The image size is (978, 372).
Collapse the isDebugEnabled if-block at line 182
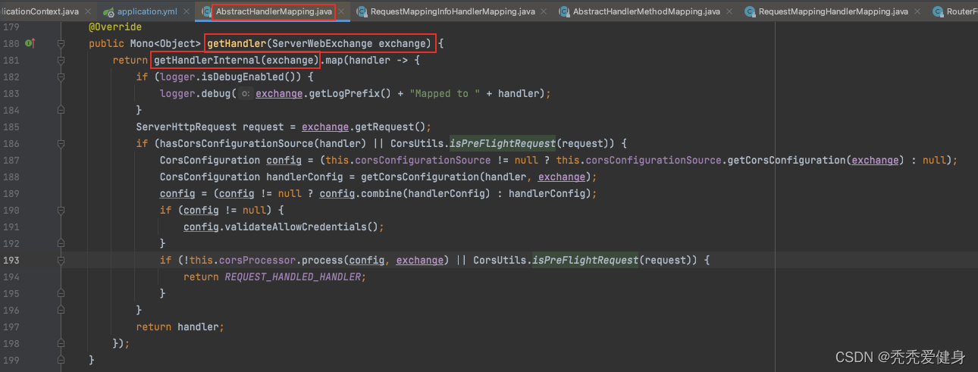coord(61,77)
